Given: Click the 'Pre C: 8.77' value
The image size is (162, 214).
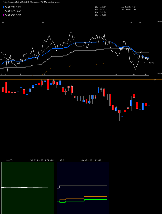Looking at the screenshot, I should (x=101, y=15).
